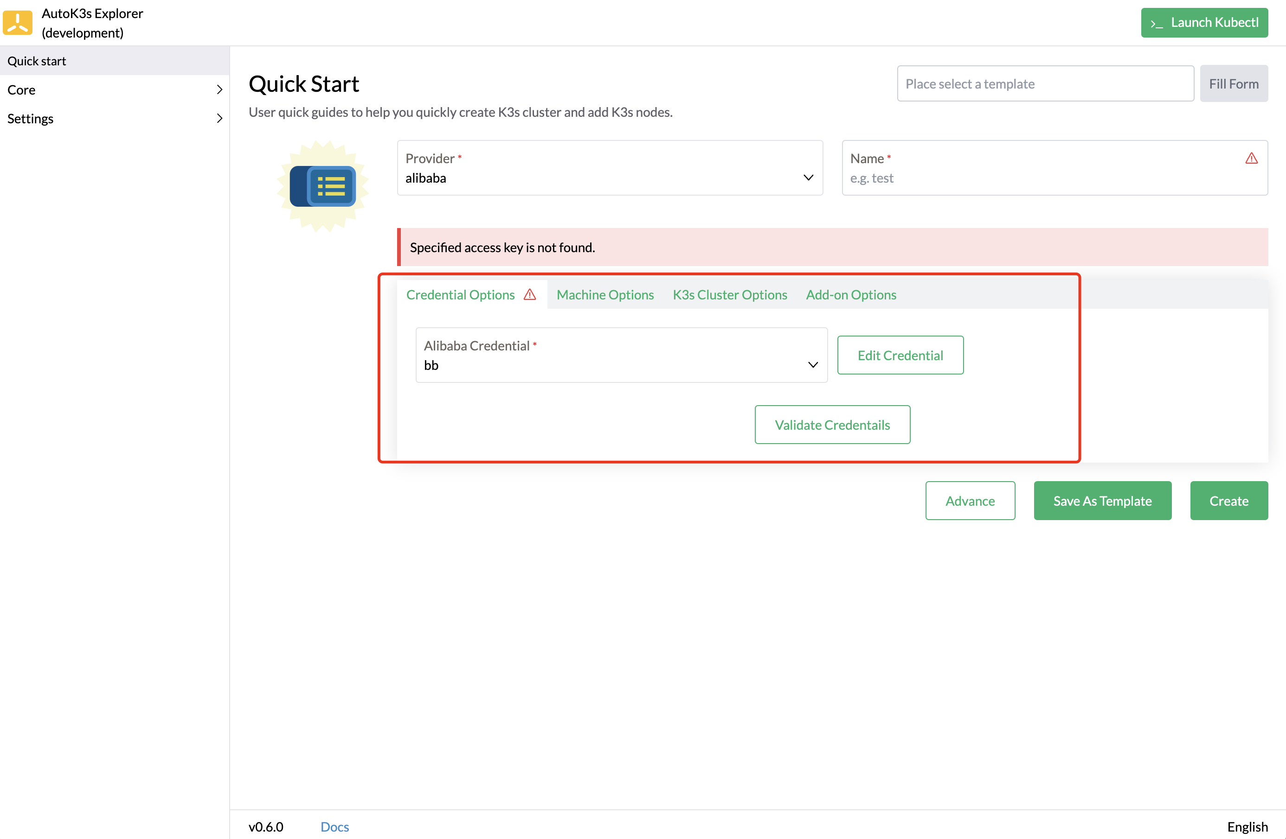
Task: Switch to the K3s Cluster Options tab
Action: pyautogui.click(x=729, y=295)
